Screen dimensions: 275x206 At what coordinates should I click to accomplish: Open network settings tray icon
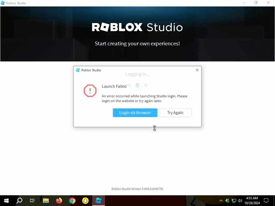point(234,201)
